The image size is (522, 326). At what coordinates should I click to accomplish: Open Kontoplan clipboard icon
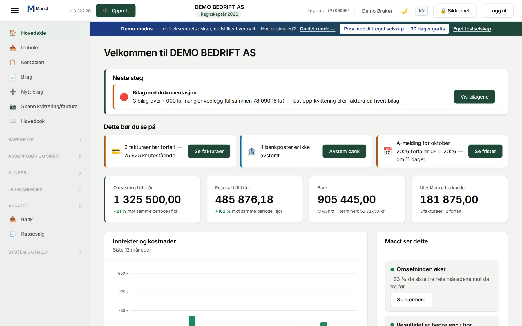point(13,62)
